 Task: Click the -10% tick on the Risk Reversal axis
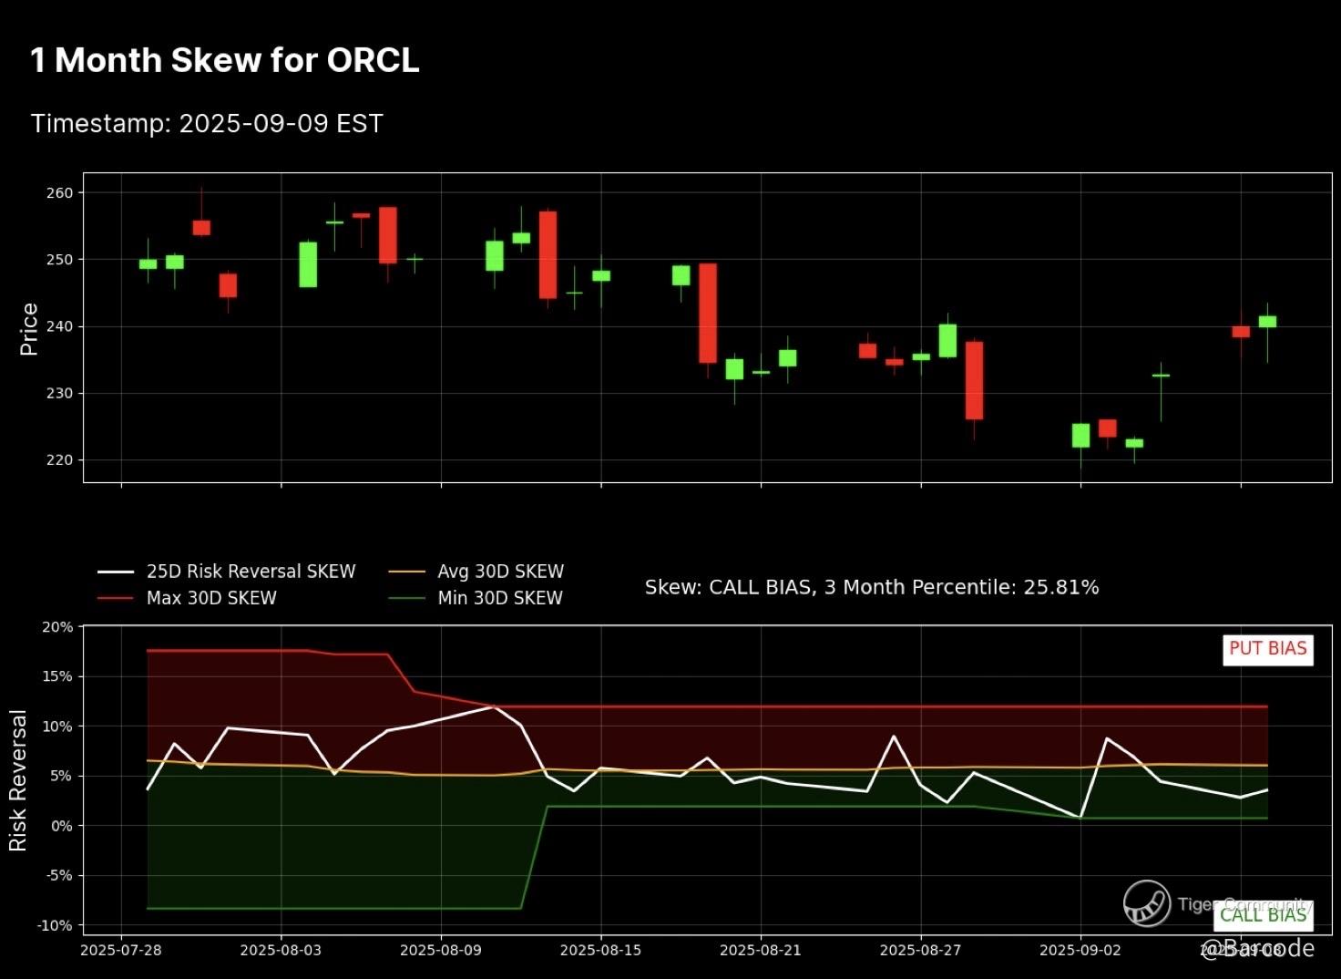[54, 925]
